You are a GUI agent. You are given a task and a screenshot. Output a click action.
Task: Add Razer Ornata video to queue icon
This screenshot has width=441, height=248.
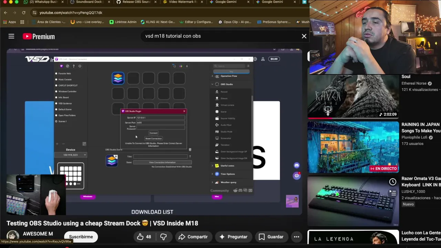[393, 193]
